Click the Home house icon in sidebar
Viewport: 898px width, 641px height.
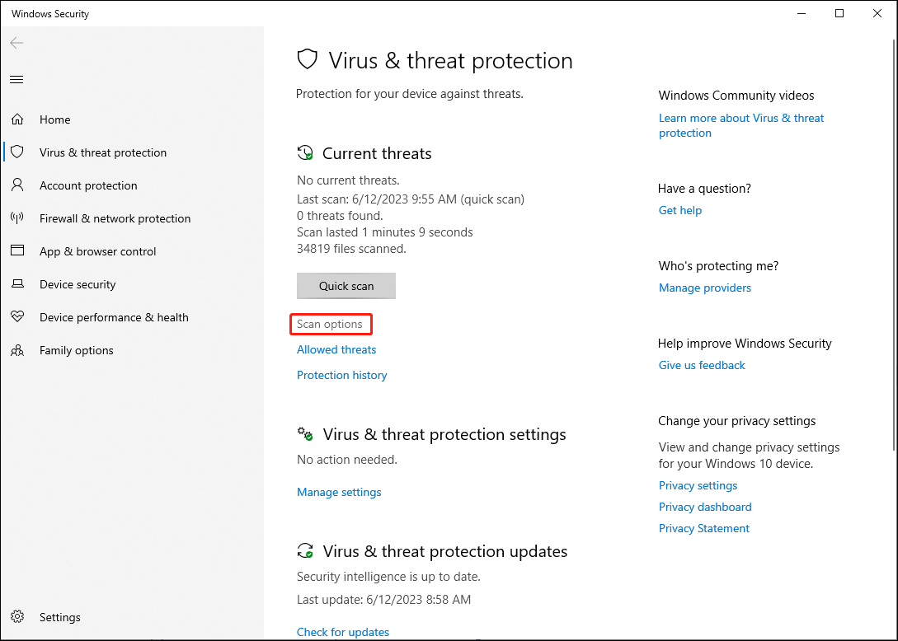tap(18, 119)
